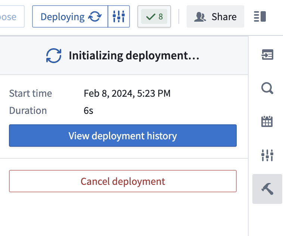Click the Start time label

click(31, 93)
